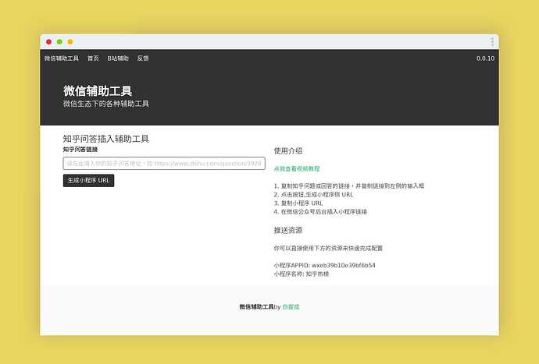This screenshot has height=364, width=539.
Task: Click the 推送资源 section heading
Action: [288, 231]
